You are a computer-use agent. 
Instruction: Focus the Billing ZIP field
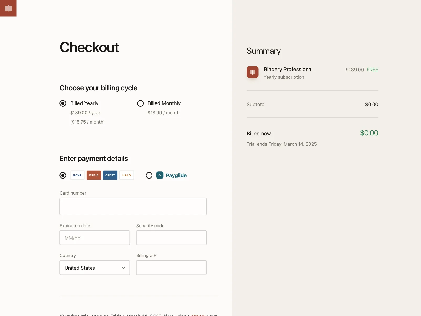(171, 268)
